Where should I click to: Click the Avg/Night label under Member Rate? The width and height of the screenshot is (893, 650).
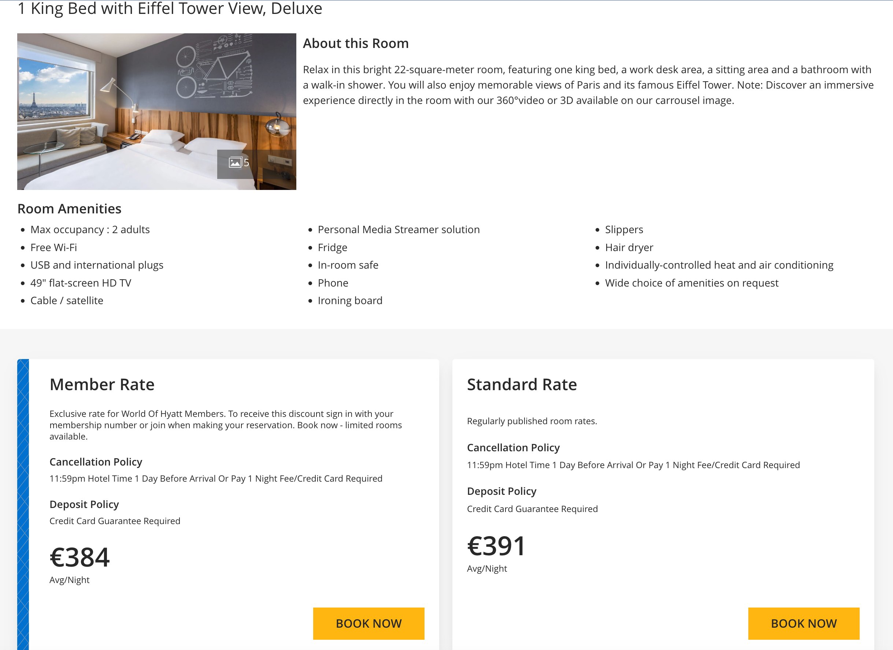(x=69, y=579)
